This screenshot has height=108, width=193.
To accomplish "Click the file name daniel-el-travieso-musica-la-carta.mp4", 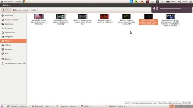I will click(105, 21).
